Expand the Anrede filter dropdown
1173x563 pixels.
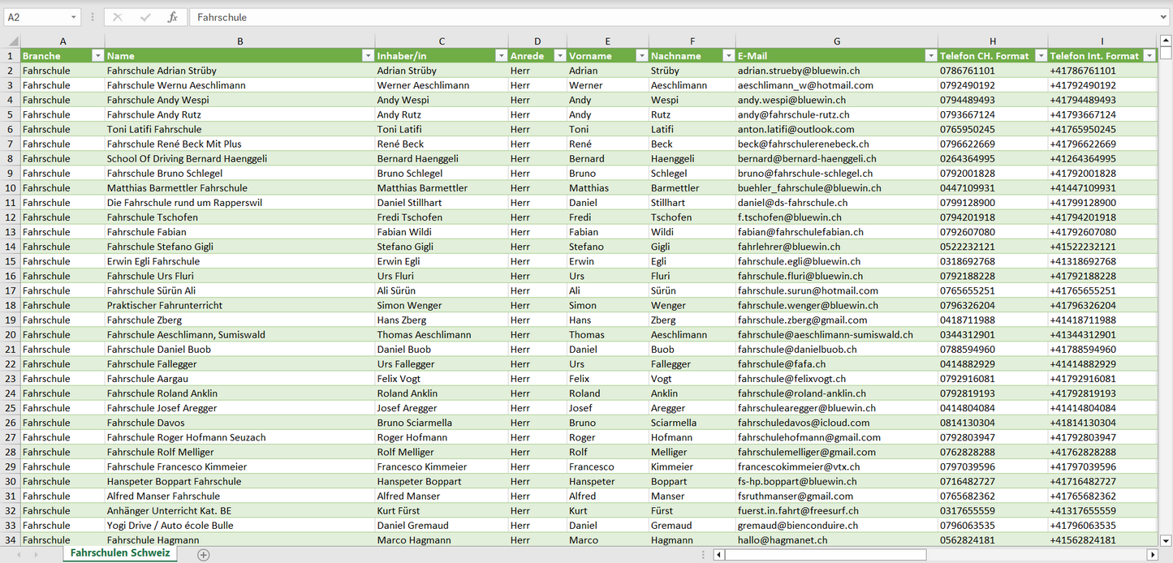coord(559,56)
